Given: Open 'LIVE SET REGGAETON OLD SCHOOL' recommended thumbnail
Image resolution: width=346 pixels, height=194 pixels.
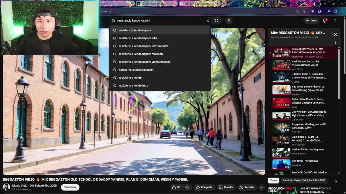Looking at the screenshot, I should click(282, 190).
